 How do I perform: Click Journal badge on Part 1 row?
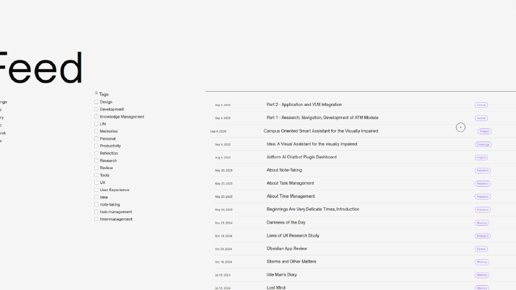[481, 118]
